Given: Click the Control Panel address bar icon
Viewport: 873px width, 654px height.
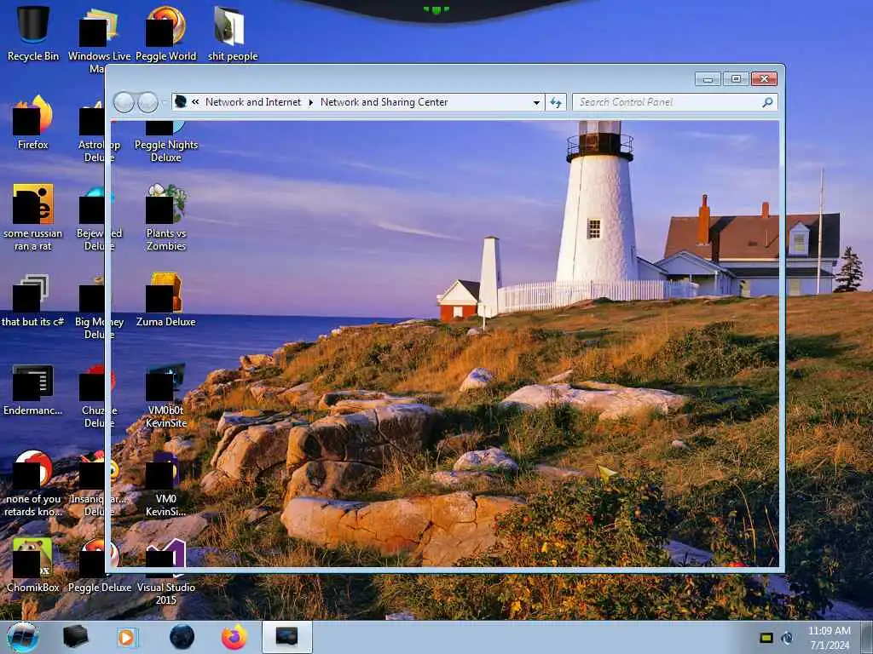Looking at the screenshot, I should pos(181,102).
